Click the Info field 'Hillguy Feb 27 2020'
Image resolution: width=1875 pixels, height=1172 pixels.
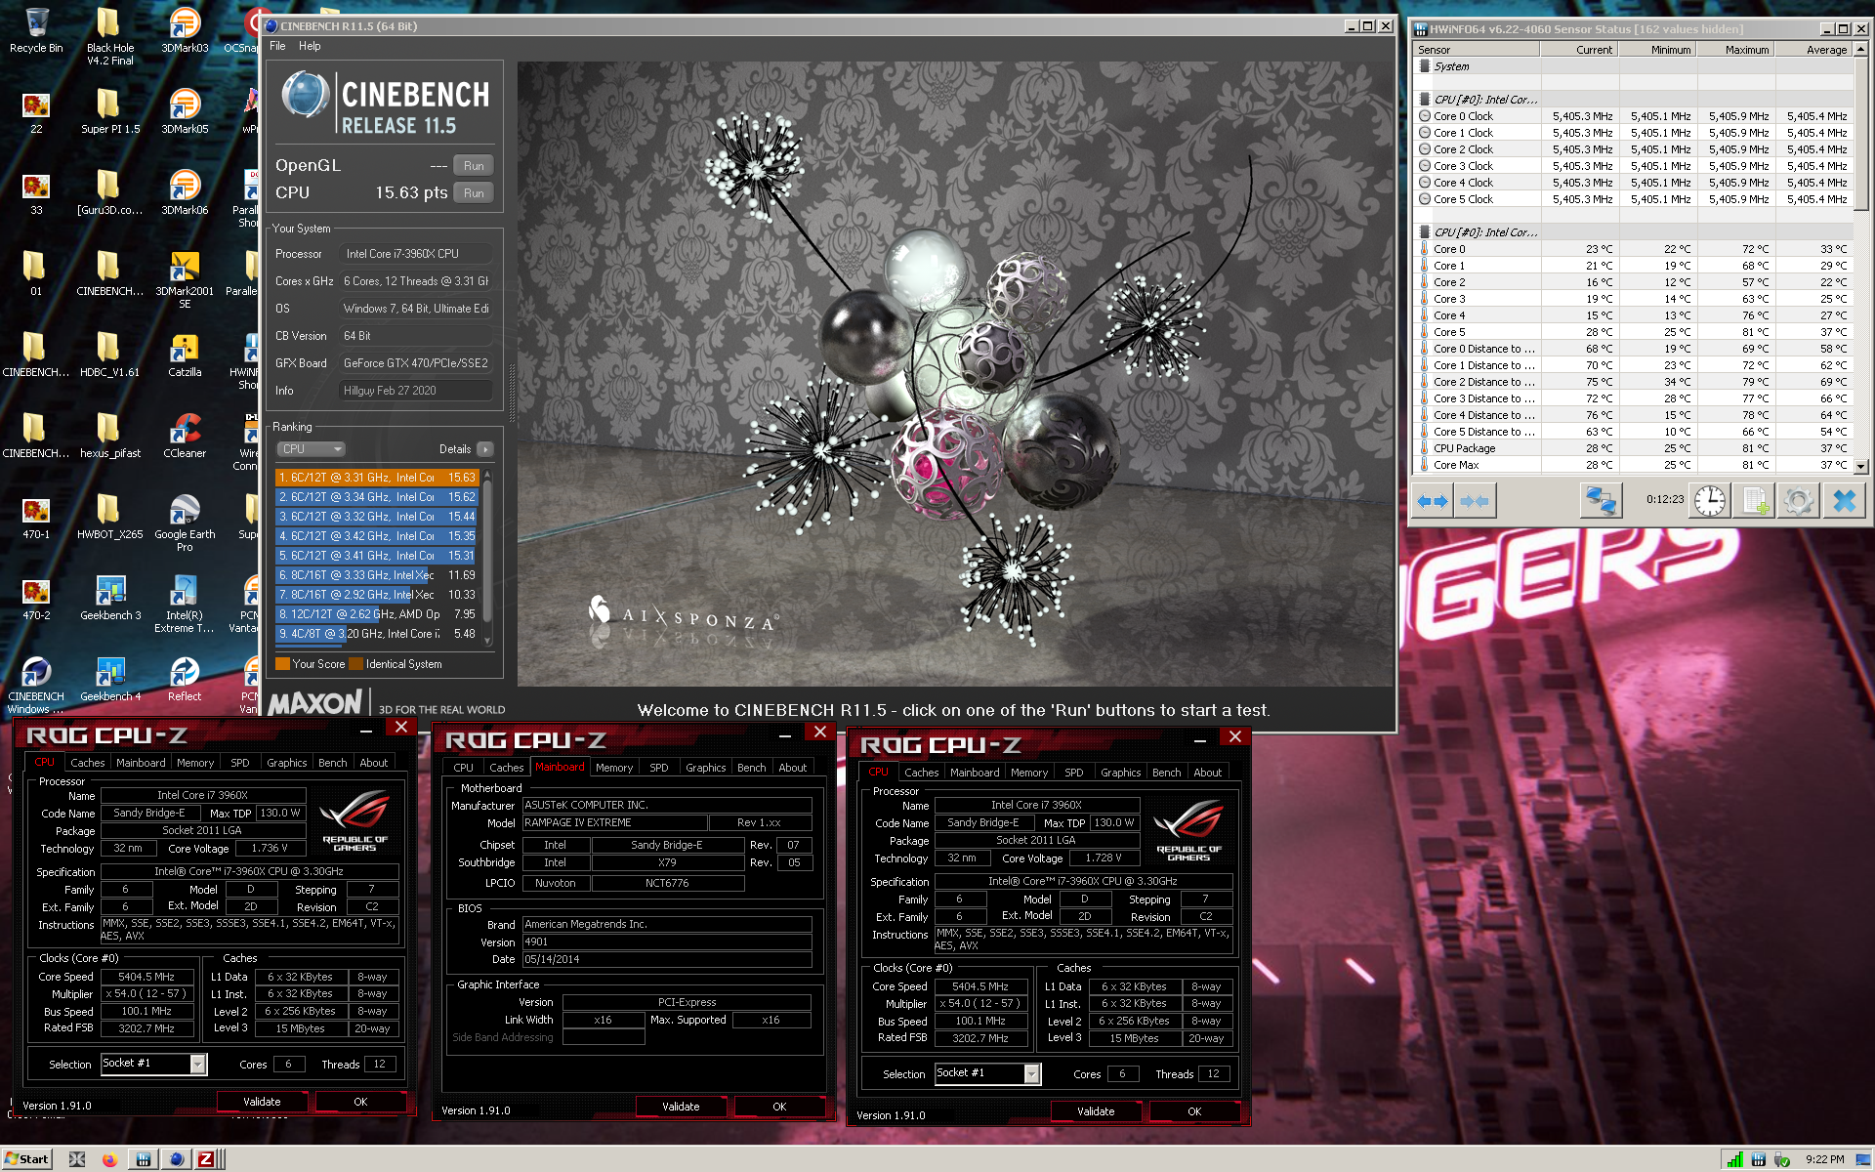pyautogui.click(x=415, y=391)
